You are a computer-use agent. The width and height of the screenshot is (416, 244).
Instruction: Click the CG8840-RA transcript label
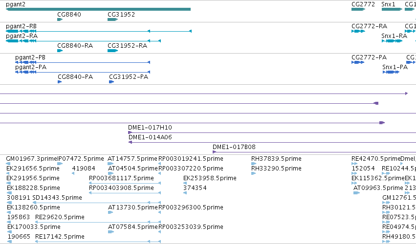tap(75, 46)
